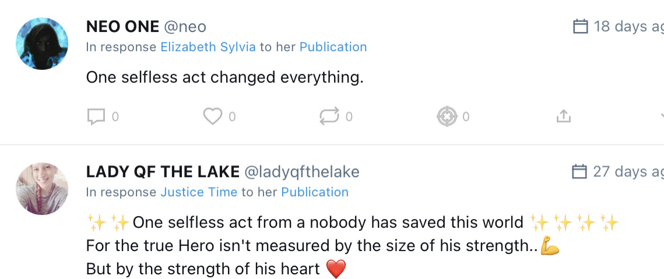The height and width of the screenshot is (279, 664).
Task: Like the NEO ONE post with heart
Action: coord(213,116)
